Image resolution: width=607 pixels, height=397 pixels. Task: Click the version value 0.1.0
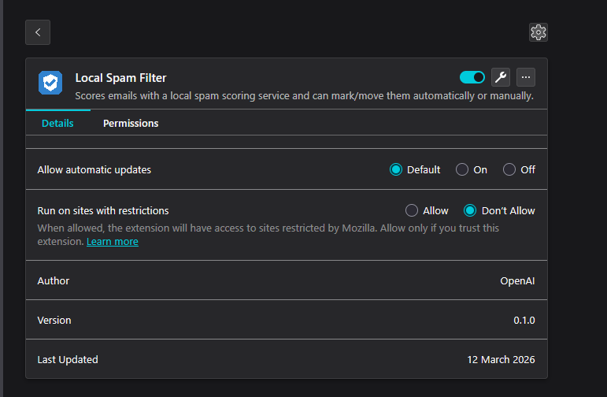coord(524,321)
